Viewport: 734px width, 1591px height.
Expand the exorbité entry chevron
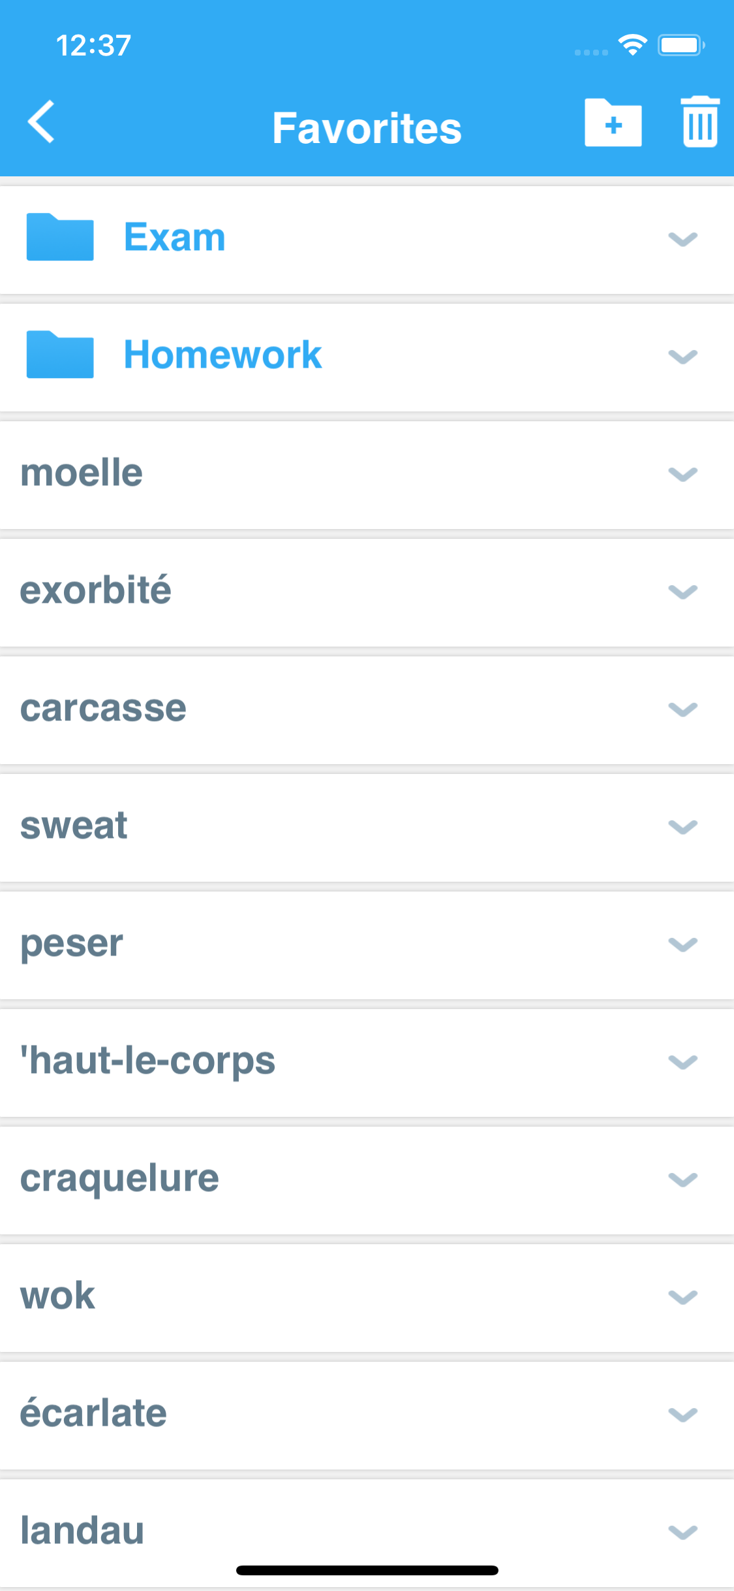coord(682,592)
